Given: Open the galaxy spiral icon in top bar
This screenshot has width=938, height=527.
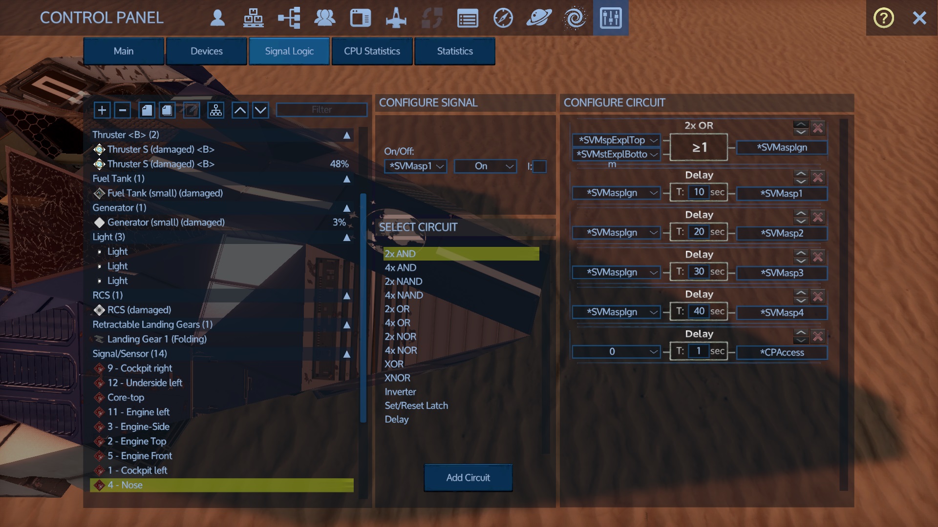Looking at the screenshot, I should tap(575, 18).
